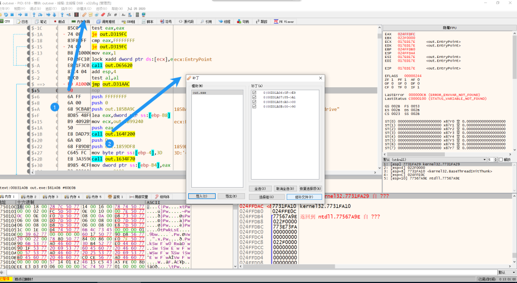517x283 pixels.
Task: Click the 导出(E) button
Action: [x=231, y=196]
